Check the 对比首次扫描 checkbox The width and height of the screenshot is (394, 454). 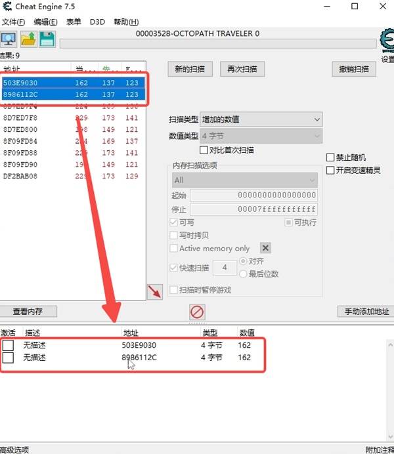[204, 150]
